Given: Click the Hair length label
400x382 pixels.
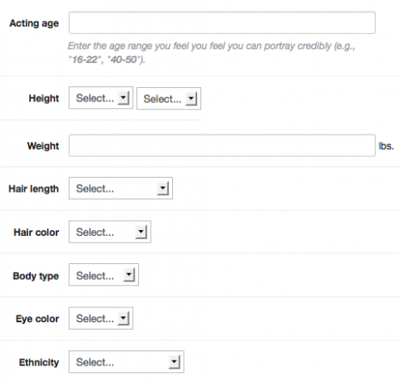Looking at the screenshot, I should coord(34,189).
